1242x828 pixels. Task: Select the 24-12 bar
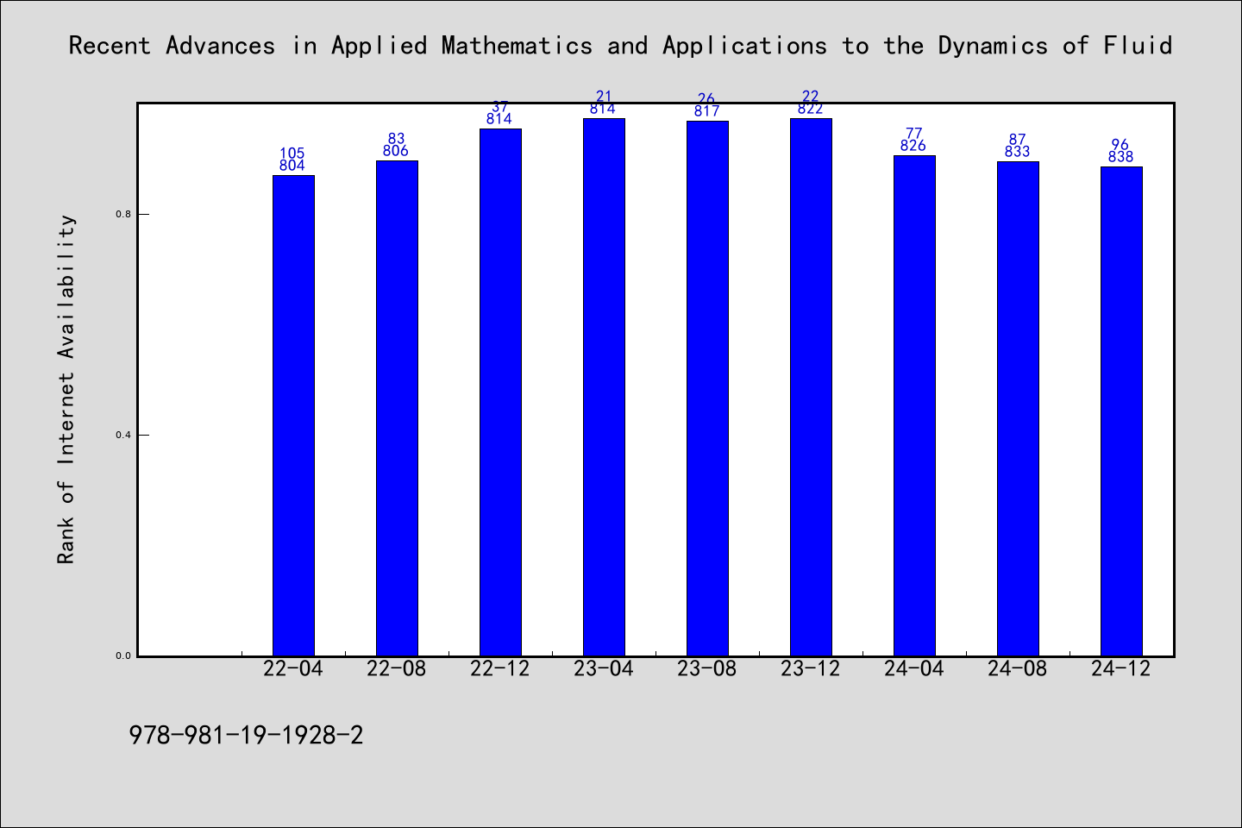click(1121, 411)
